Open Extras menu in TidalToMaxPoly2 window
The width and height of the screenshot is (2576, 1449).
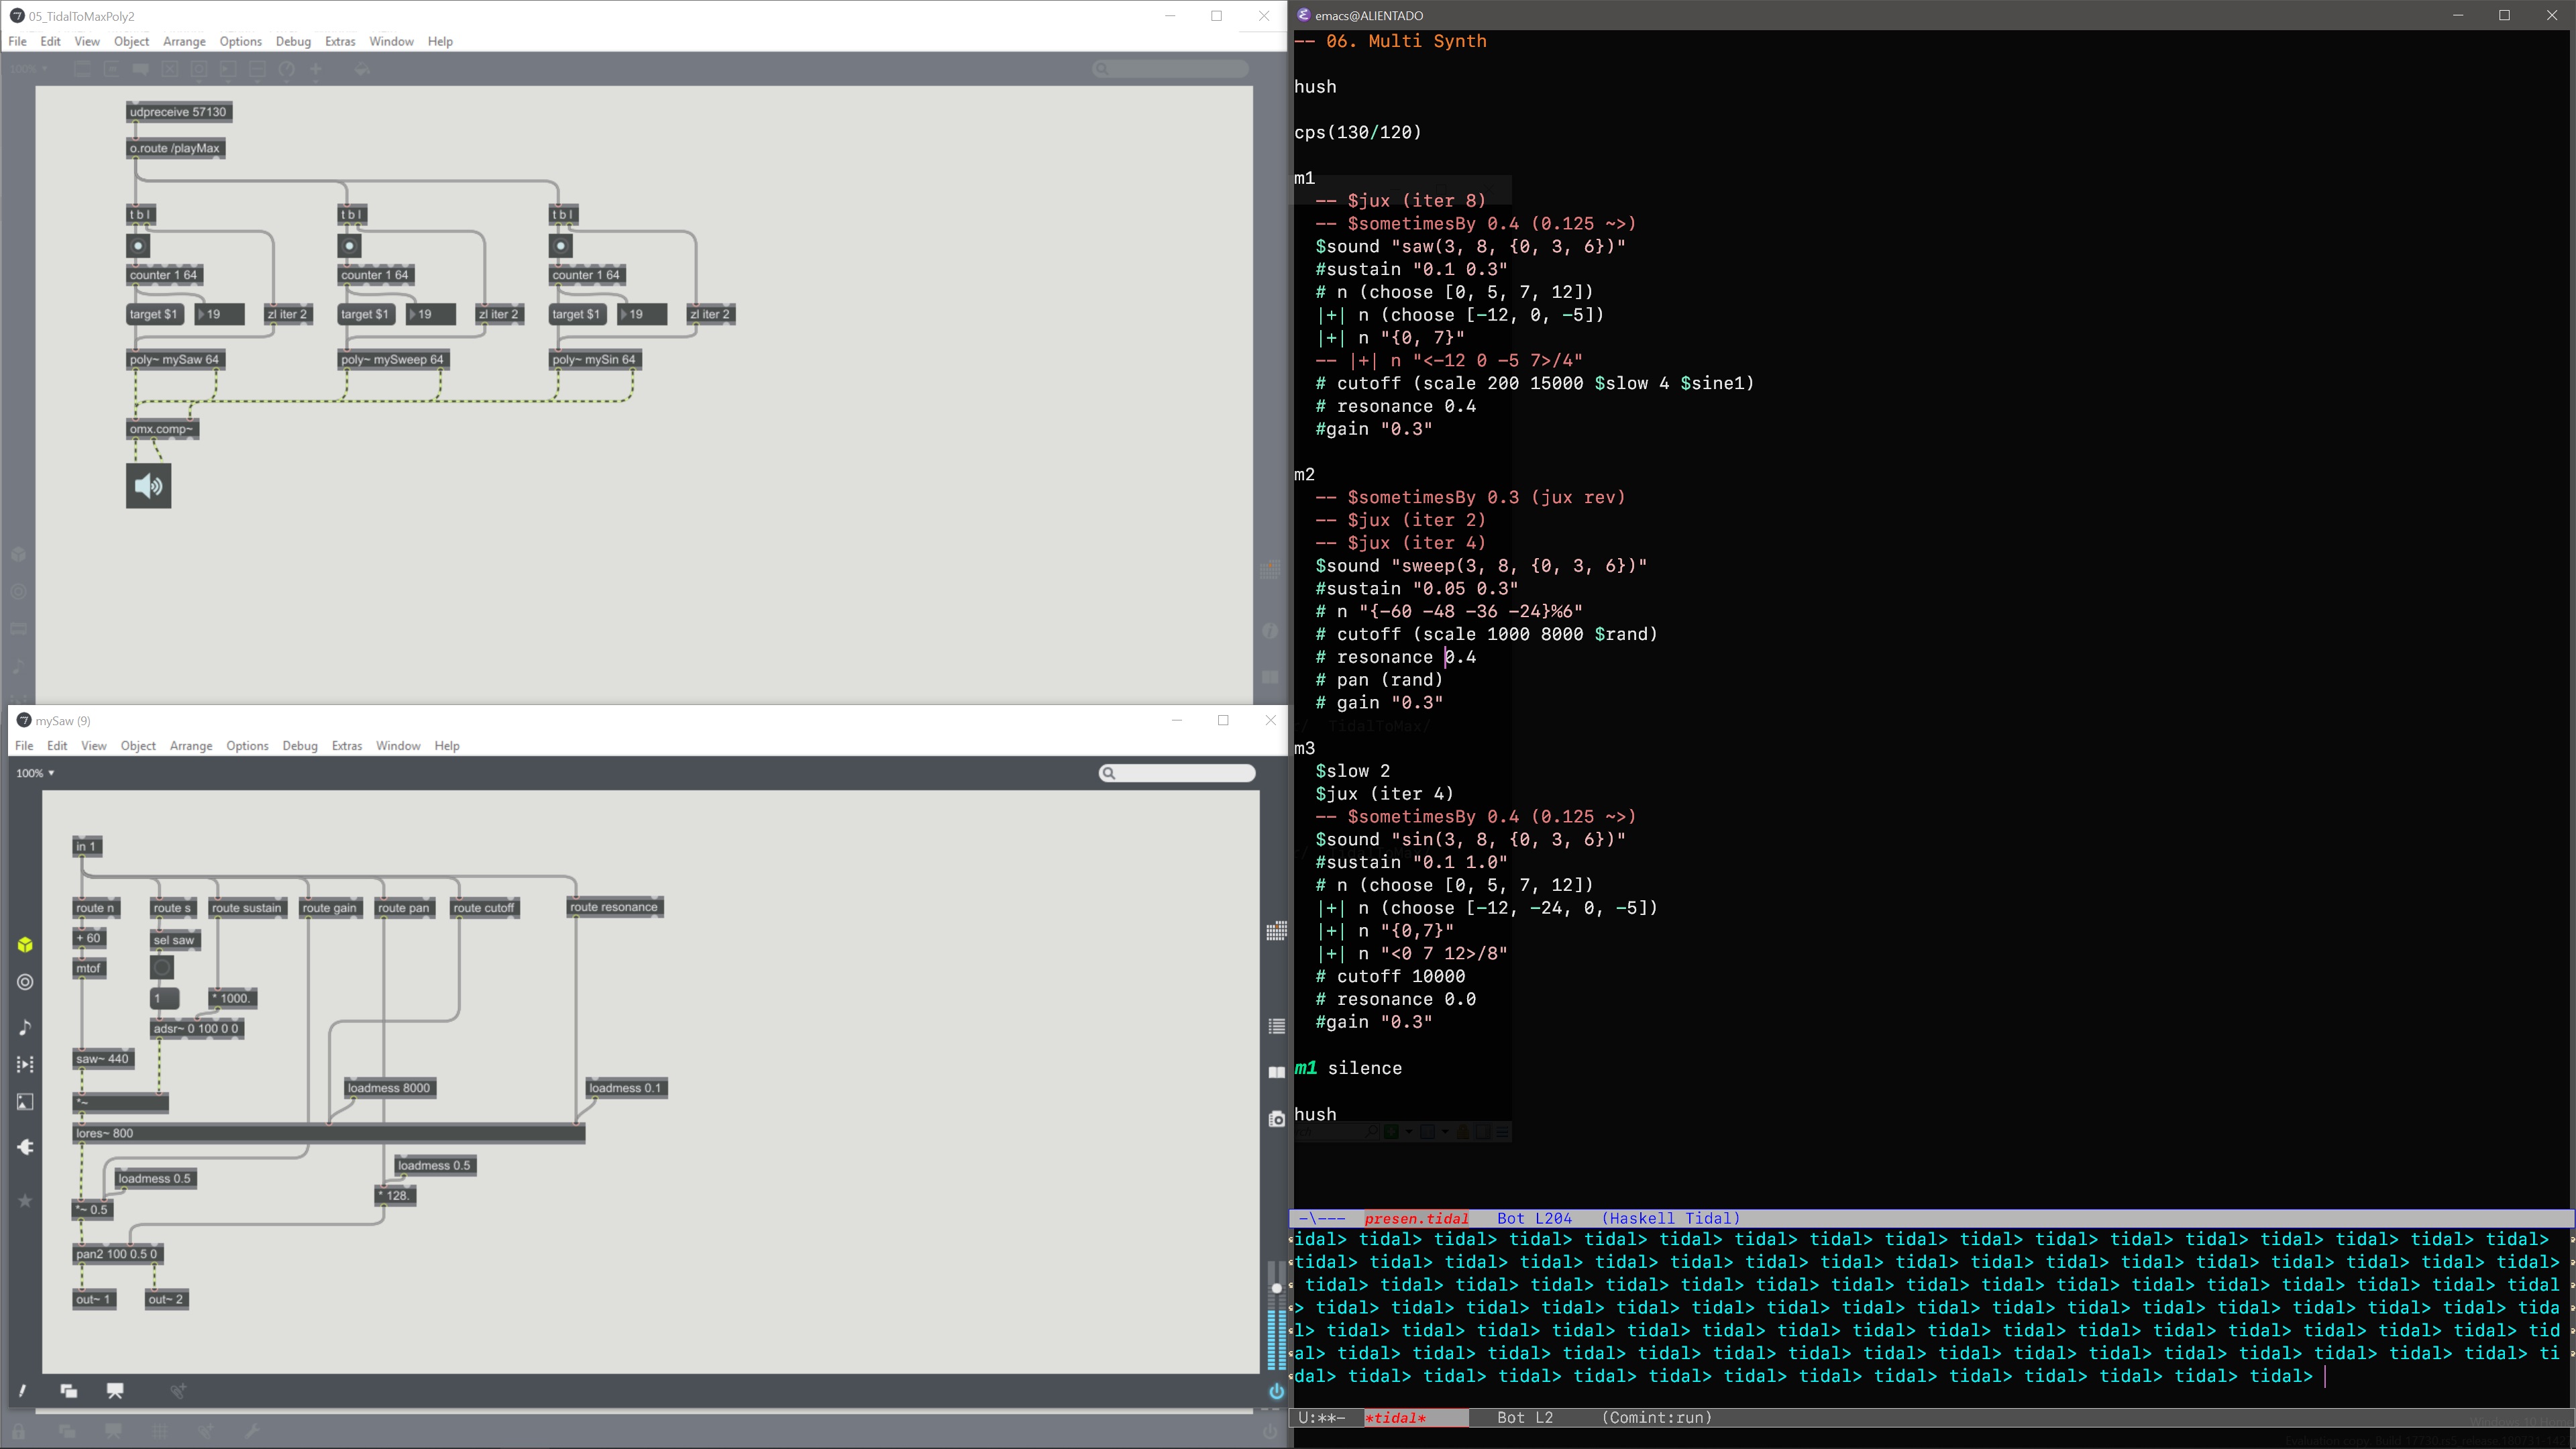pos(340,41)
